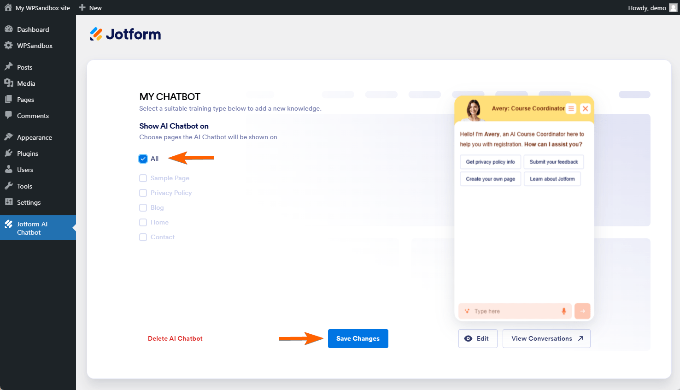Click the Media library icon
The image size is (680, 390).
8,83
